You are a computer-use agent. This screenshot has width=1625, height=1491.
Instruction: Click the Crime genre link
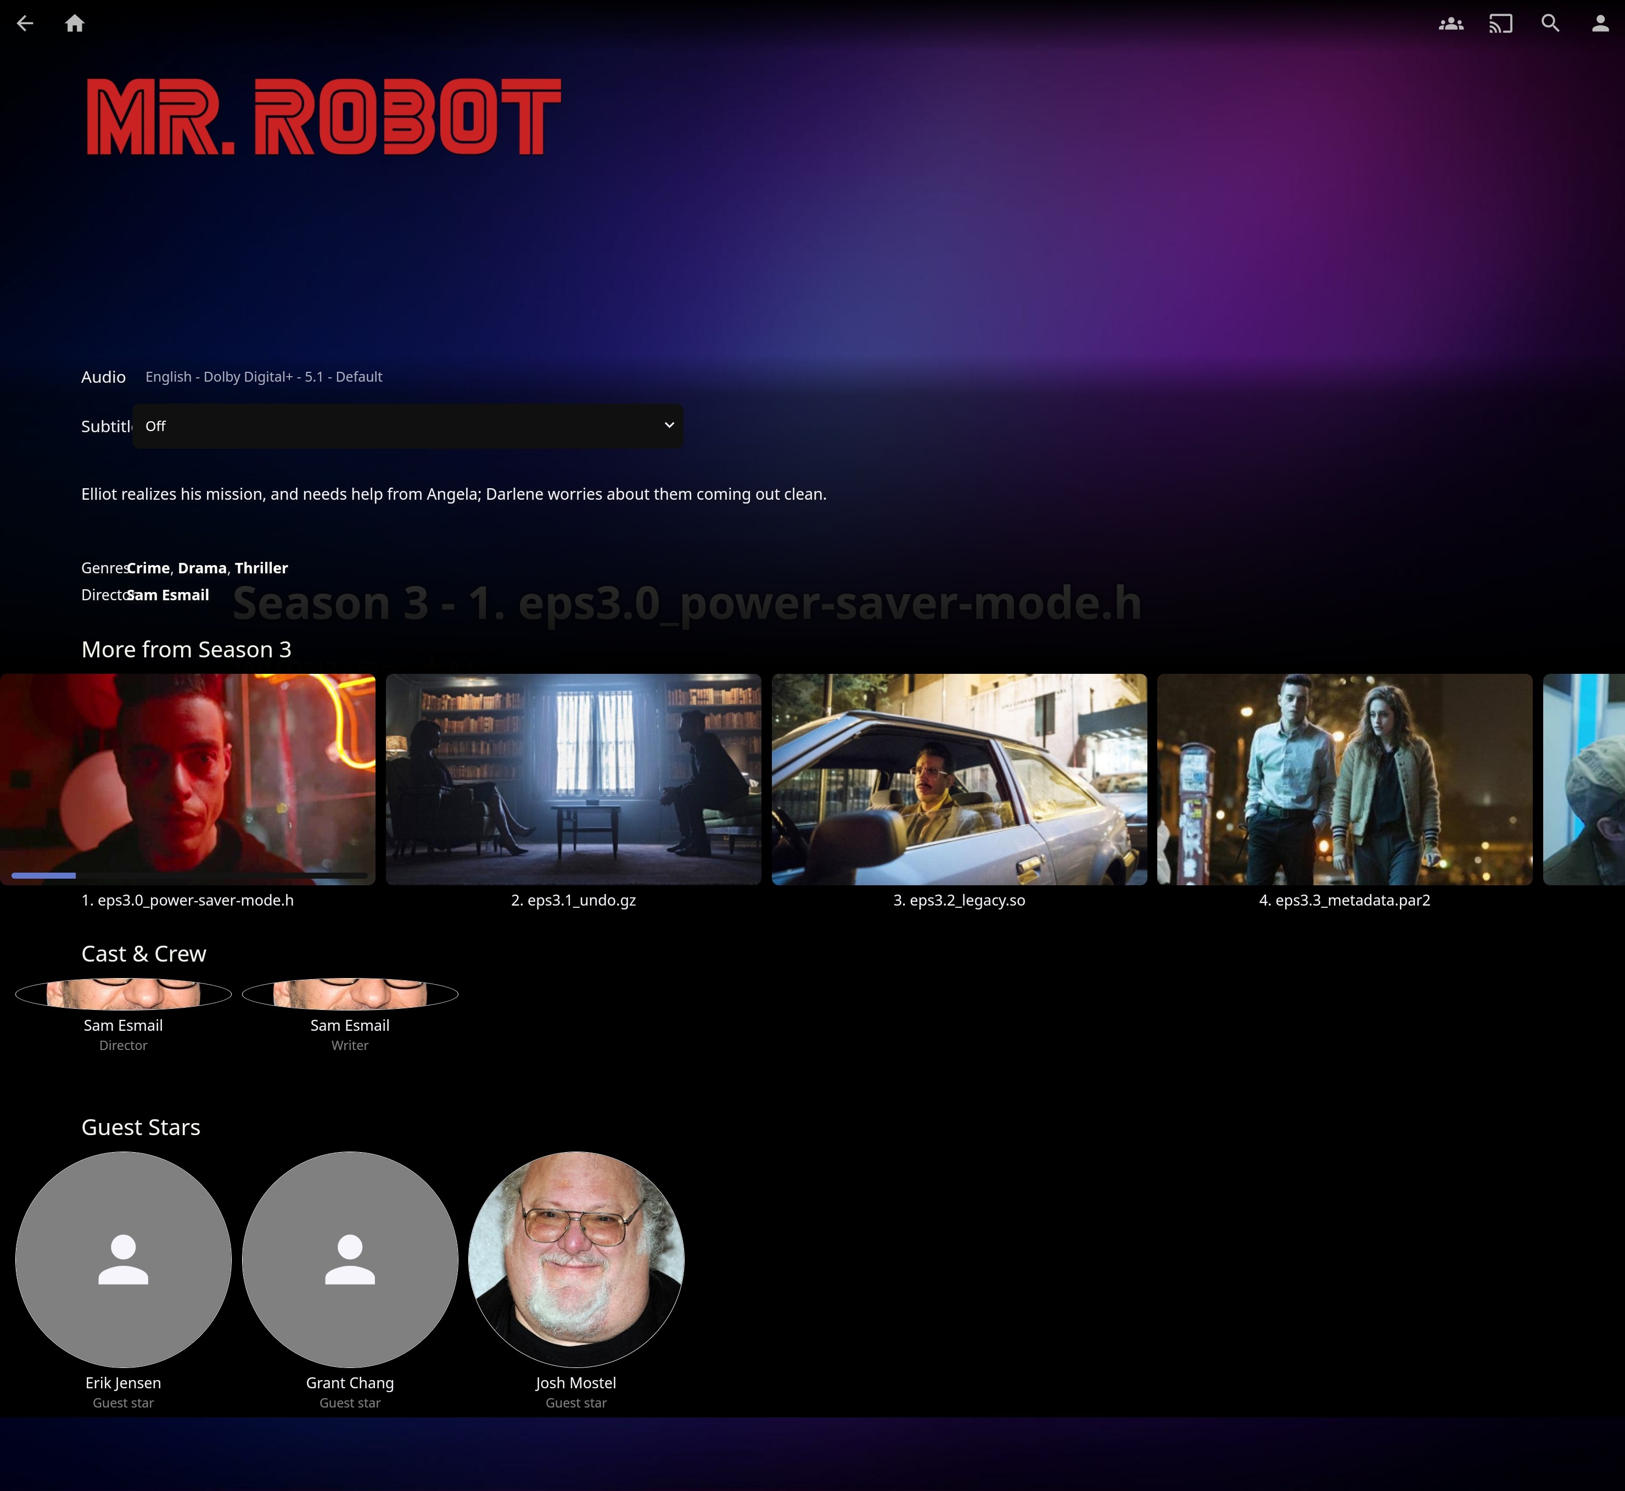149,568
